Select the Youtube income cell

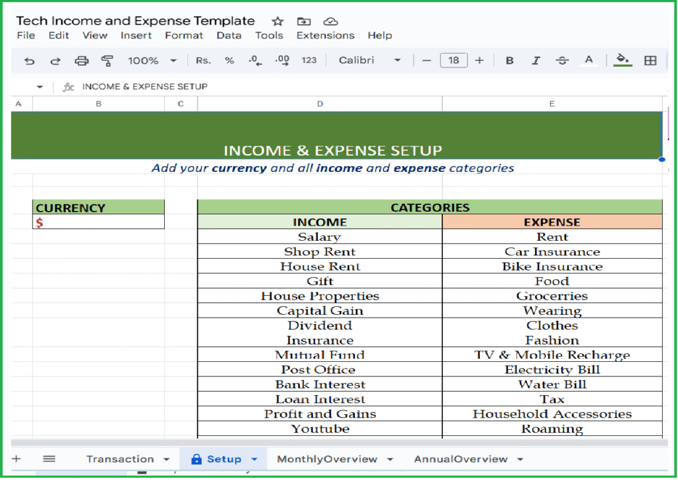(320, 429)
